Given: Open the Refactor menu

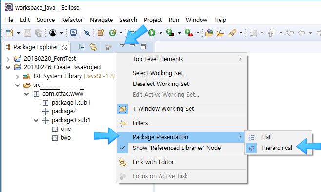Looking at the screenshot, I should (x=72, y=20).
